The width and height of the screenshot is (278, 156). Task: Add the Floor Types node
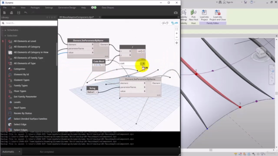coord(20,91)
